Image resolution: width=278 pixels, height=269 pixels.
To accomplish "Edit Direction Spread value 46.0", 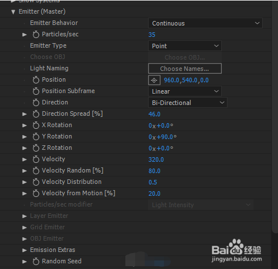I will [154, 114].
